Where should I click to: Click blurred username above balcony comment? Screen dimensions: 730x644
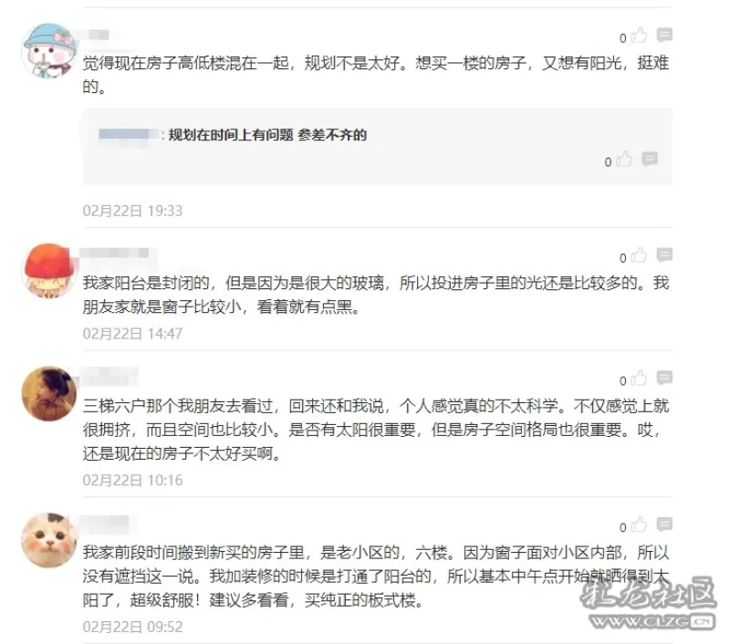(x=115, y=253)
